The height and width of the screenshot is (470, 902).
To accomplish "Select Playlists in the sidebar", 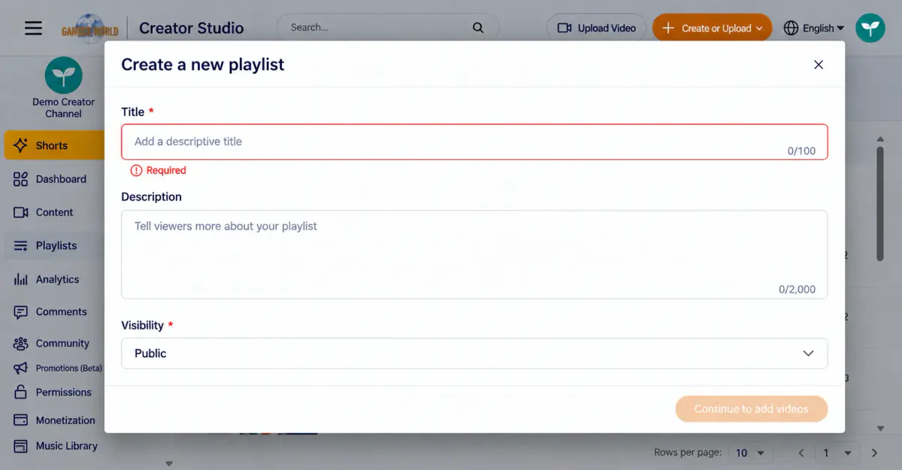I will [x=54, y=245].
